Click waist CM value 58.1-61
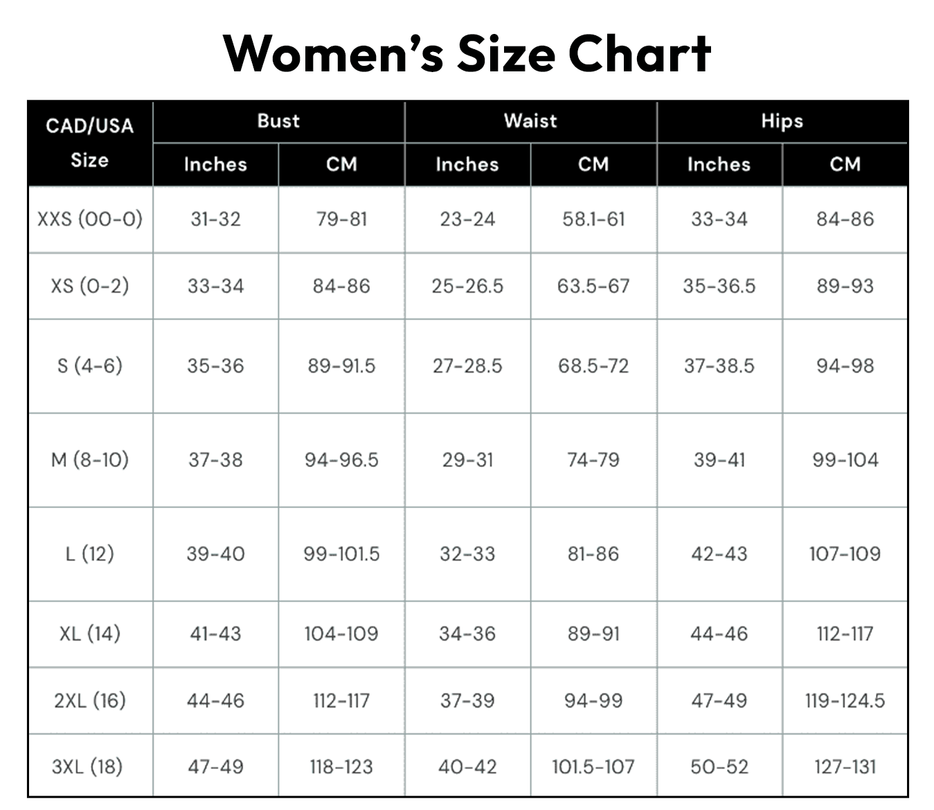Viewport: 934px width, 810px height. pyautogui.click(x=593, y=219)
